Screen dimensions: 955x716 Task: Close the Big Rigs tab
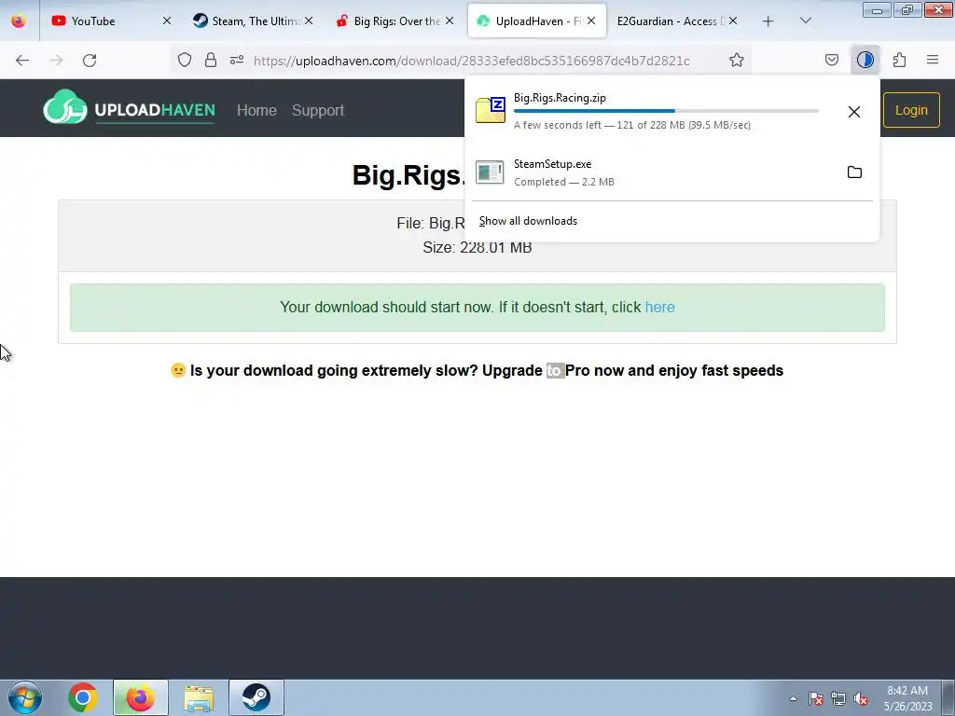tap(450, 21)
